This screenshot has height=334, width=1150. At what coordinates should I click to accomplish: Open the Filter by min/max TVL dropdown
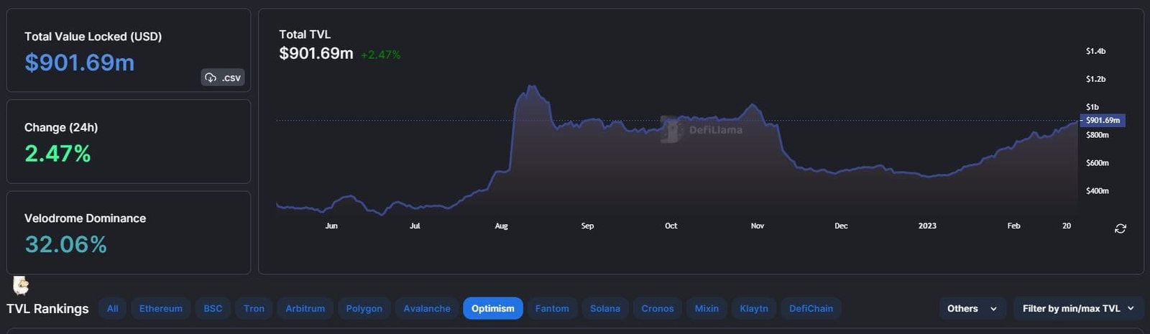1077,308
